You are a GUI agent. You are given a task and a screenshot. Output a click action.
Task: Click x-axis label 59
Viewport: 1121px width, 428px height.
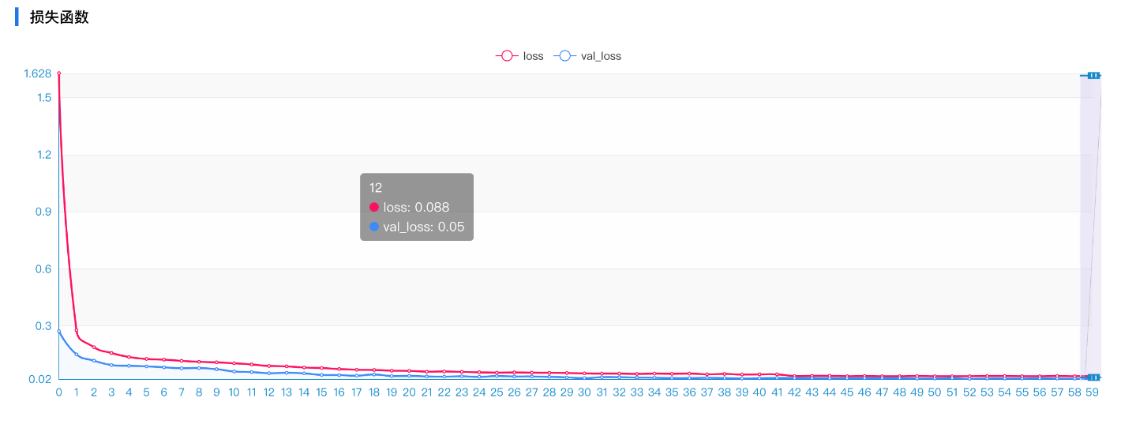(x=1092, y=392)
